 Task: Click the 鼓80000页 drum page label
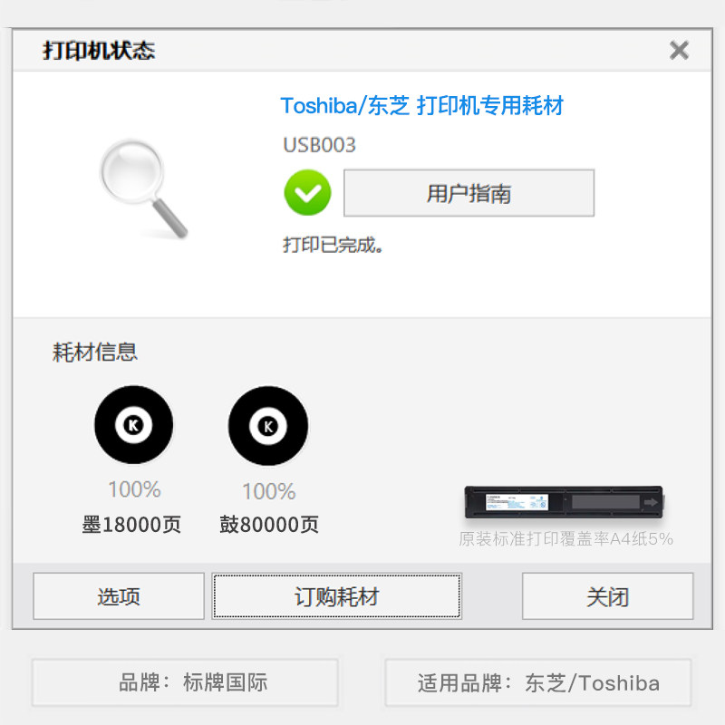tap(268, 525)
